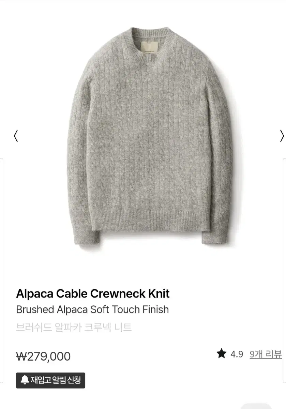Tap the gray floating button at bottom right
Viewport: 286px width, 409px height.
(x=256, y=406)
